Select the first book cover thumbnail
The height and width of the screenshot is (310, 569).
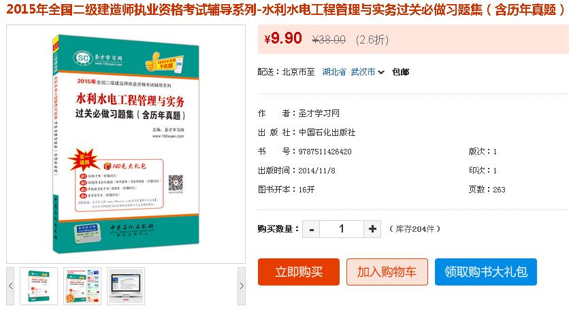coord(39,286)
